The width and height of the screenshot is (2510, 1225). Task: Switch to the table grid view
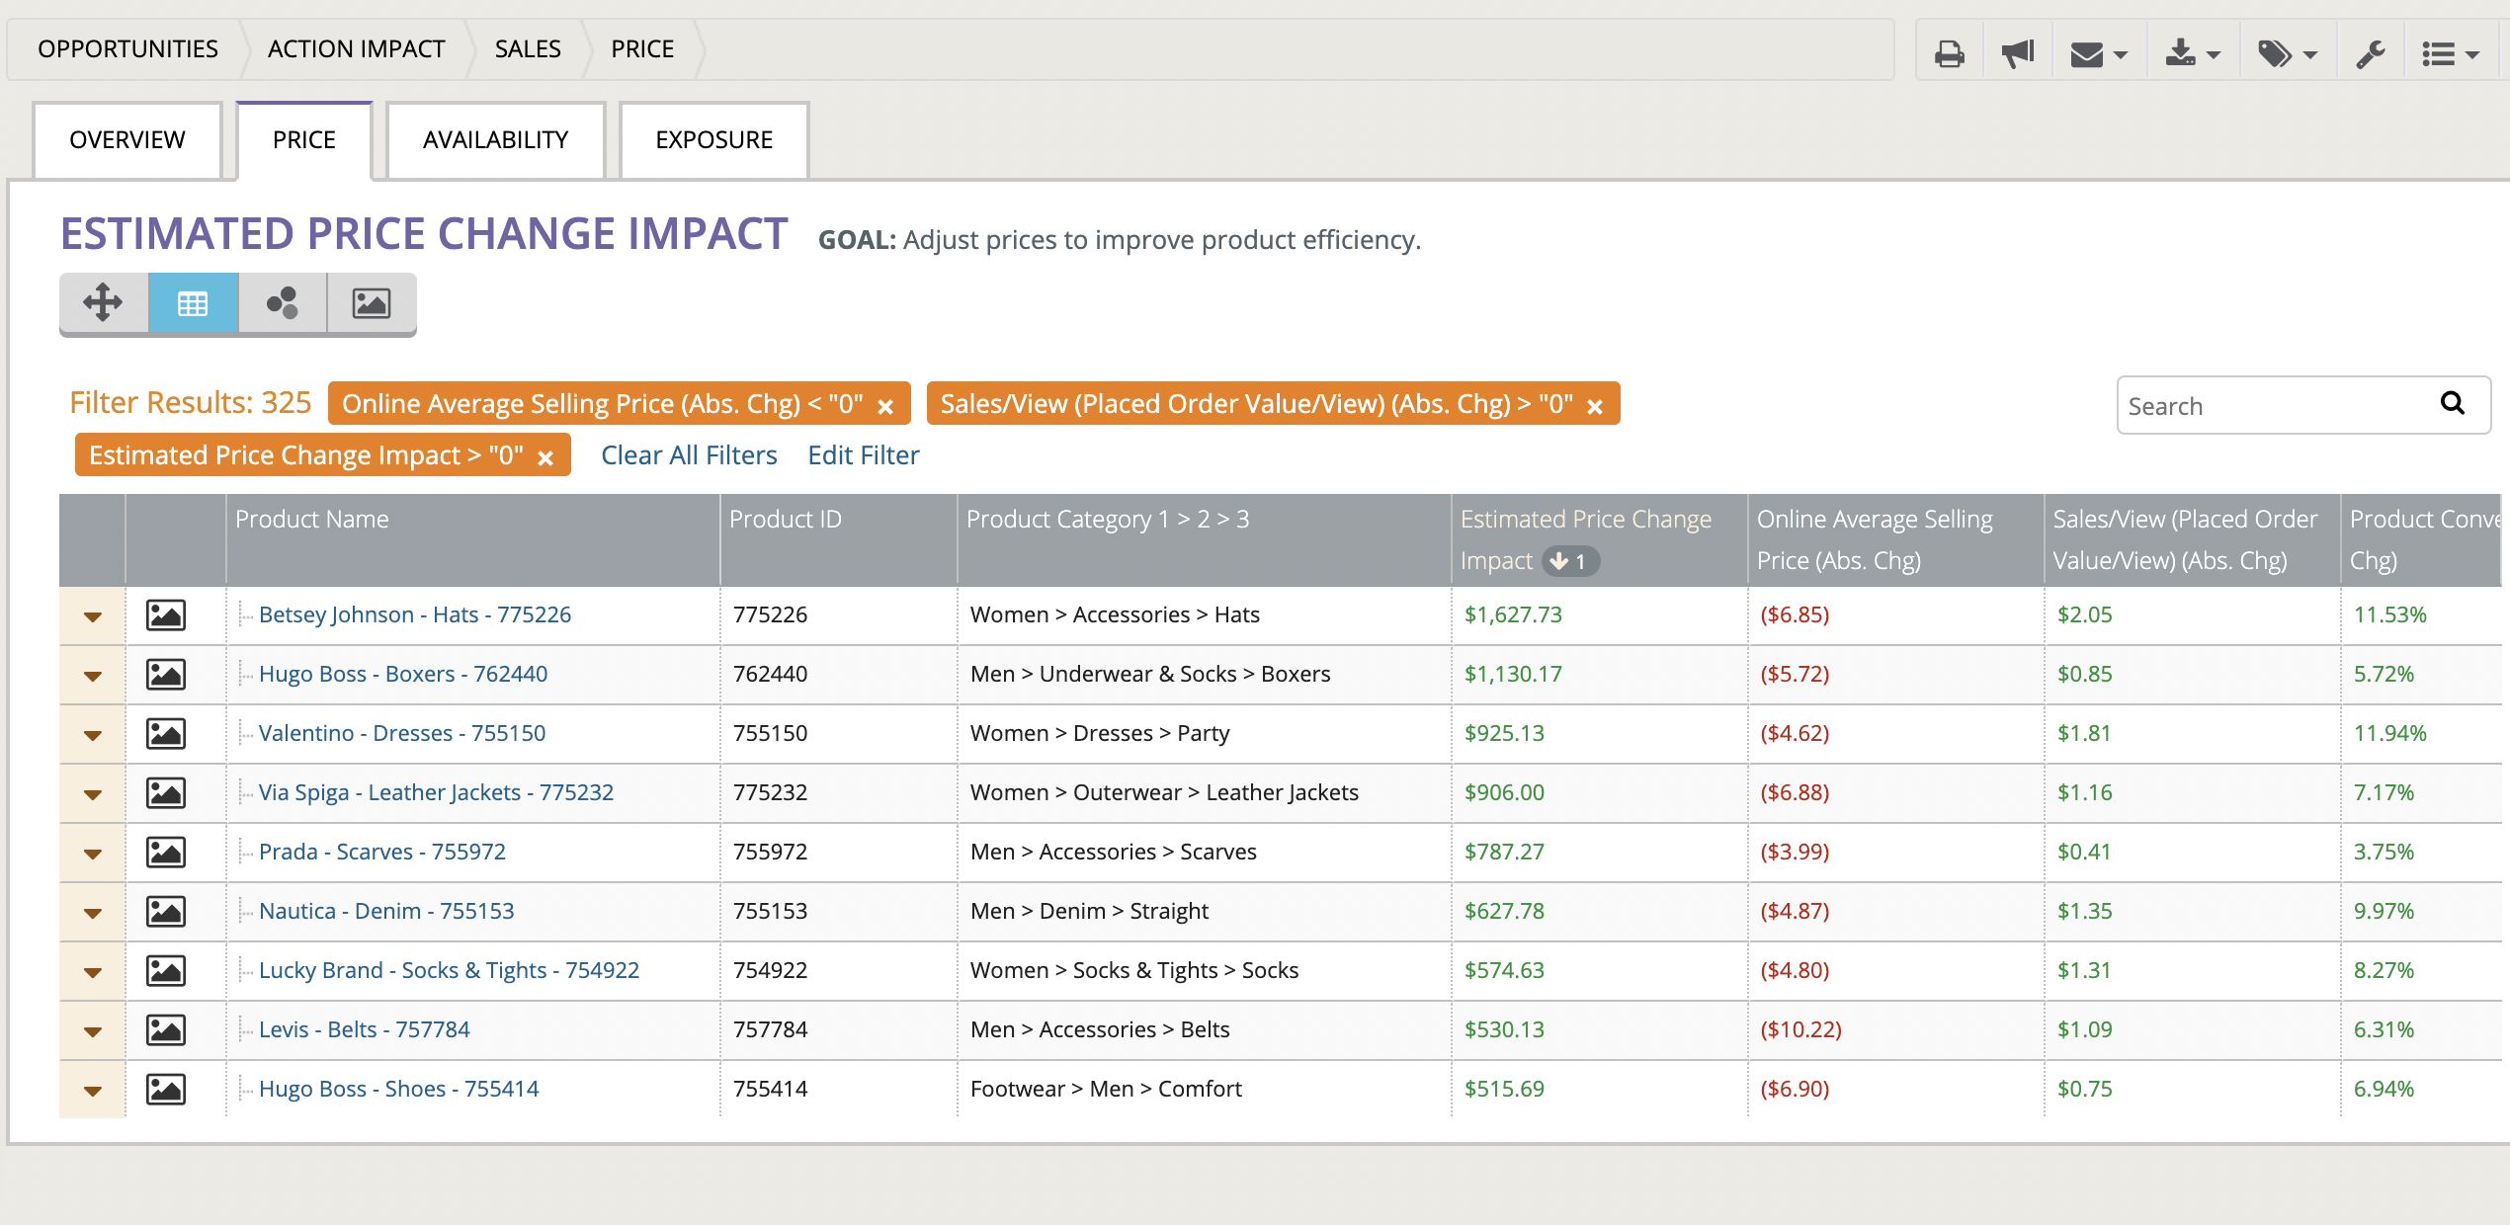click(193, 302)
